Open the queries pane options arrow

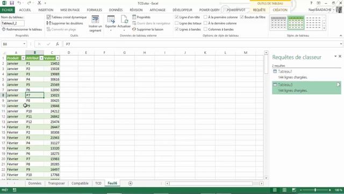(335, 57)
